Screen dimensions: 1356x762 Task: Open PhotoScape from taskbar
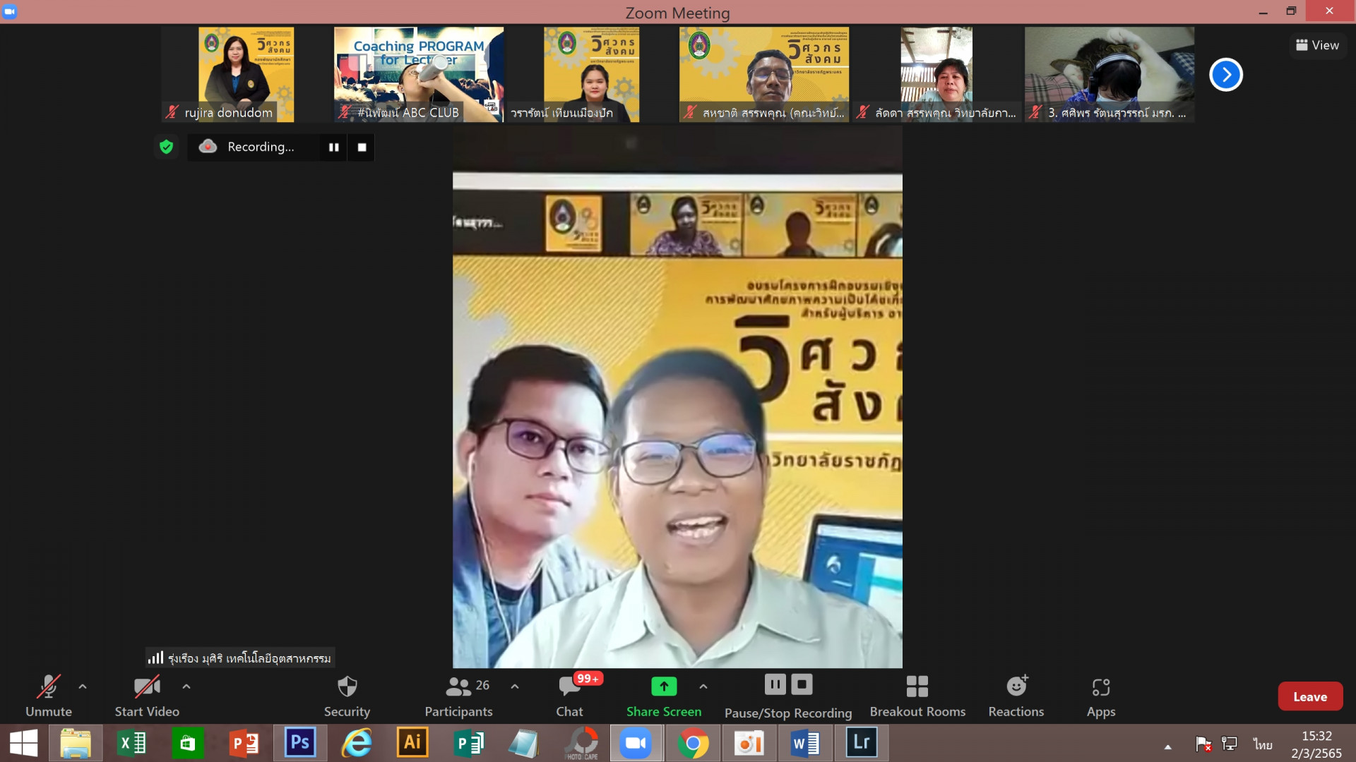[581, 743]
